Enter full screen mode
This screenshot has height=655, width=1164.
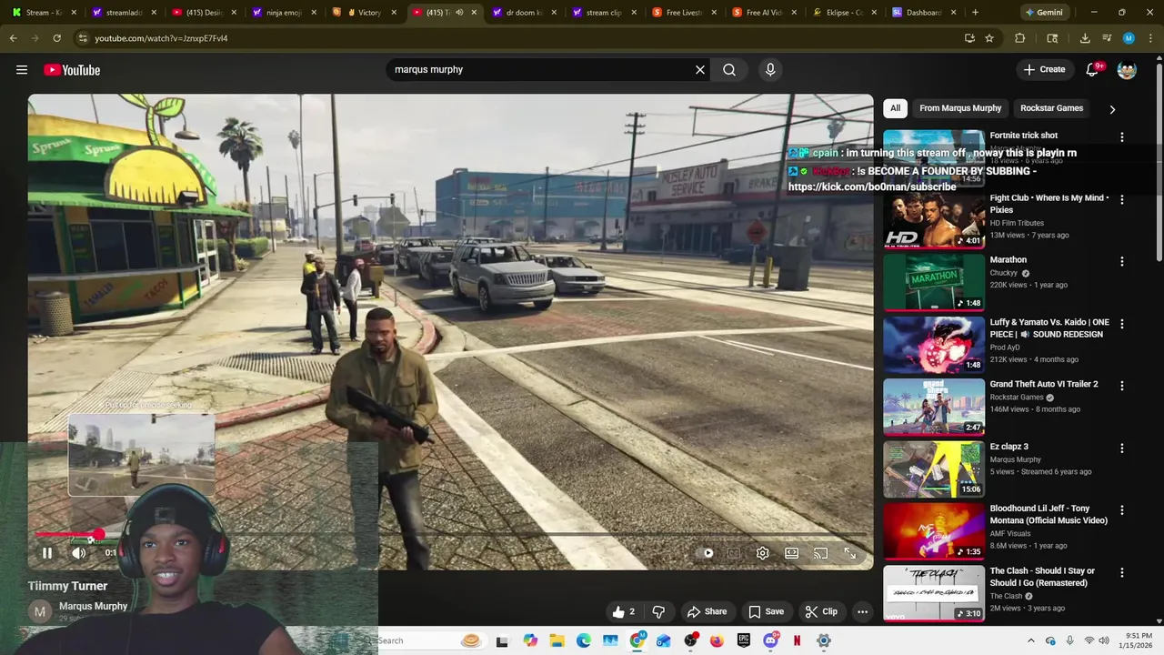[x=850, y=553]
